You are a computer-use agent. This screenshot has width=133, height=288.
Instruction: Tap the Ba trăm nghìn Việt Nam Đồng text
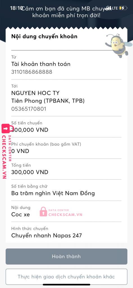(53, 193)
